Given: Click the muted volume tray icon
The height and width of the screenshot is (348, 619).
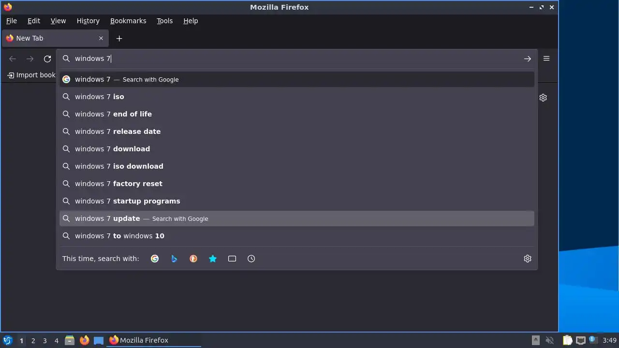Looking at the screenshot, I should pos(550,340).
